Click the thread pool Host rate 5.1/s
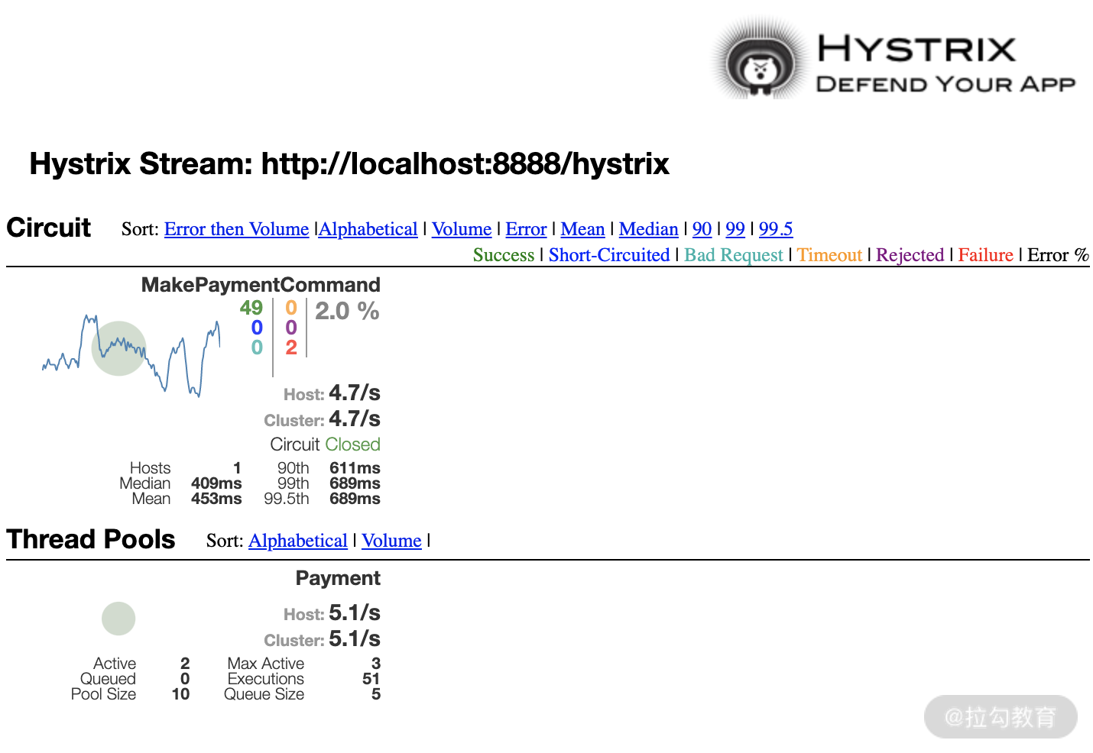1093x753 pixels. coord(355,613)
